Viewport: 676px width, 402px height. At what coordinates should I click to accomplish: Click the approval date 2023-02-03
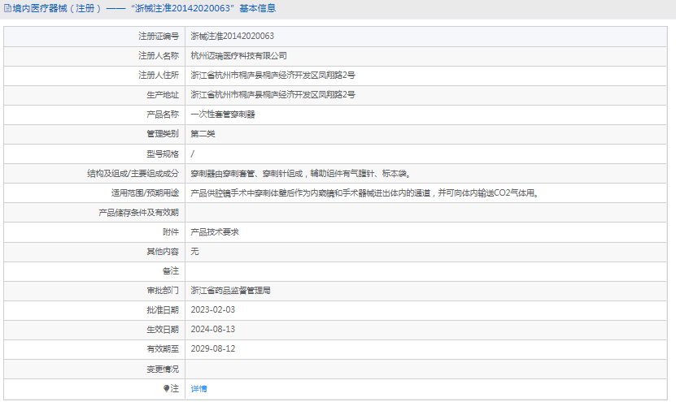[x=213, y=310]
